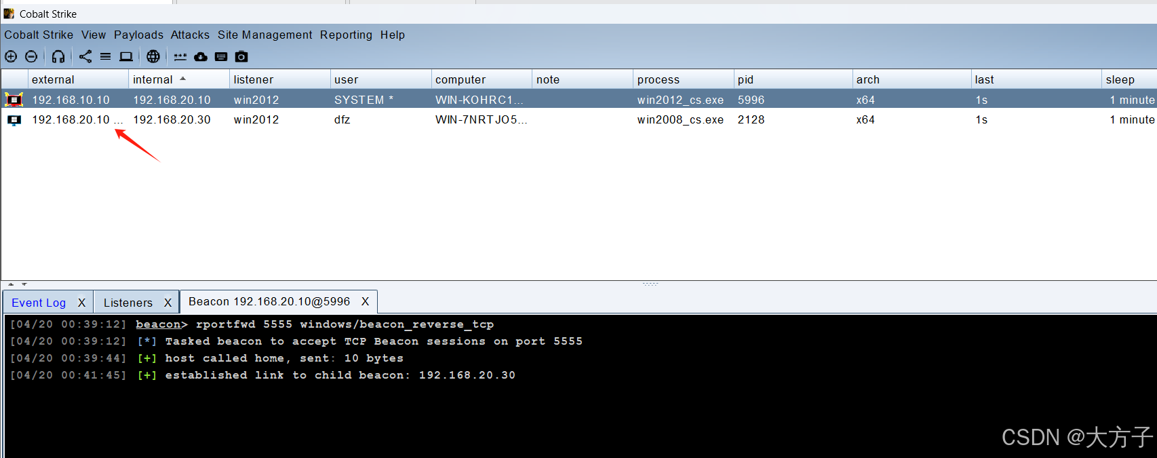Sort by the process column header

click(683, 79)
